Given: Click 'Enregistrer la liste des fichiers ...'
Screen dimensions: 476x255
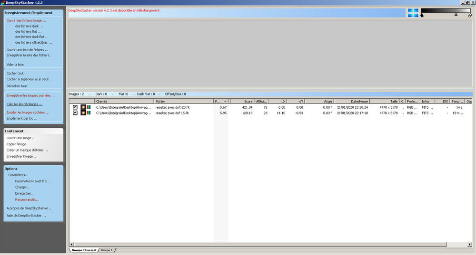Looking at the screenshot, I should click(30, 55).
